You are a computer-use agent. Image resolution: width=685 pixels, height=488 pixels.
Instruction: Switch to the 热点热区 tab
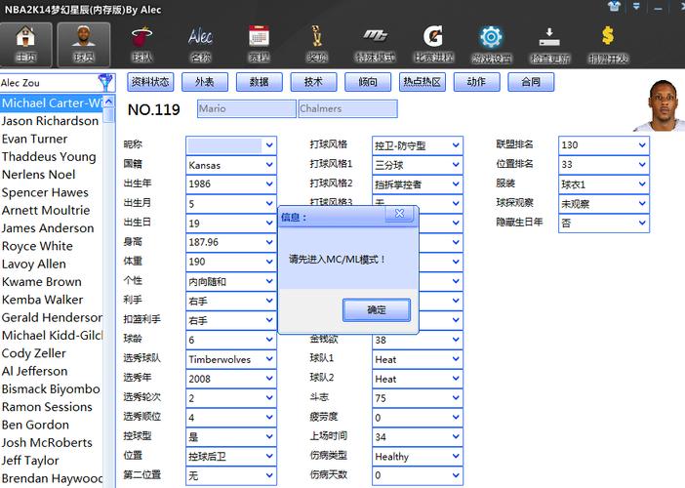tap(422, 82)
